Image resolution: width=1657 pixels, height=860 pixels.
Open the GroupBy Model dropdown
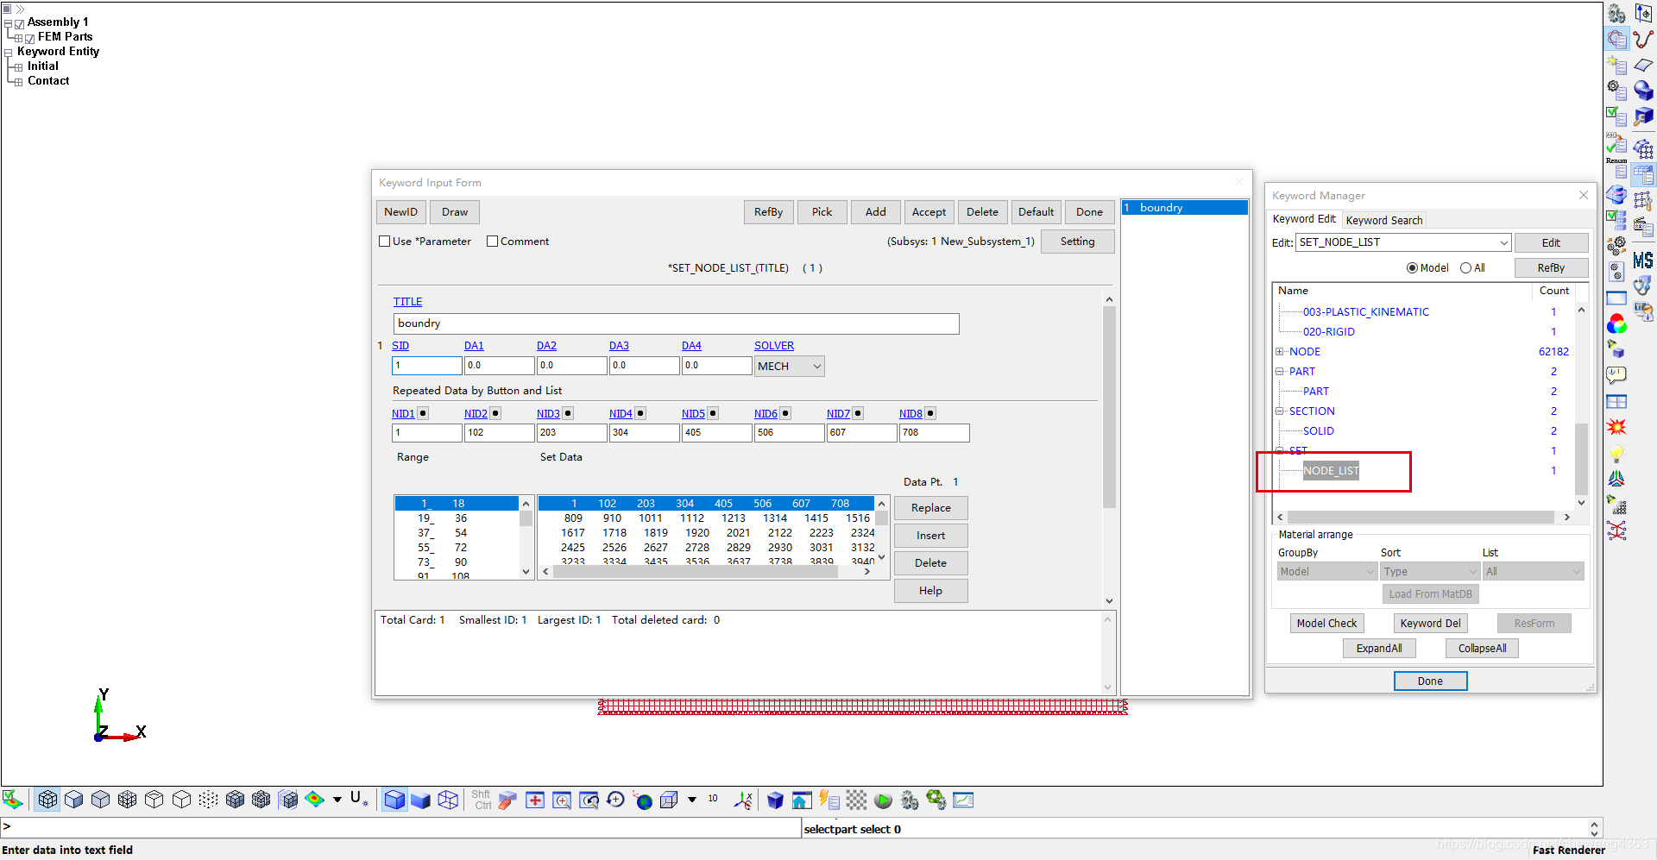tap(1327, 572)
